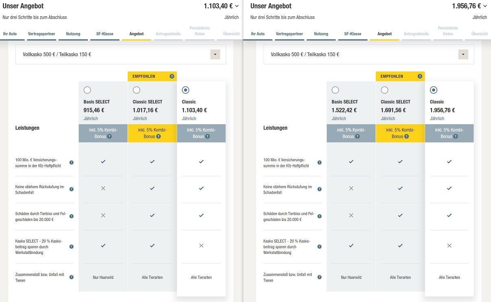This screenshot has height=302, width=491.
Task: Open help for 100 Mio. € Versicherungssumme, left panel
Action: click(x=72, y=162)
